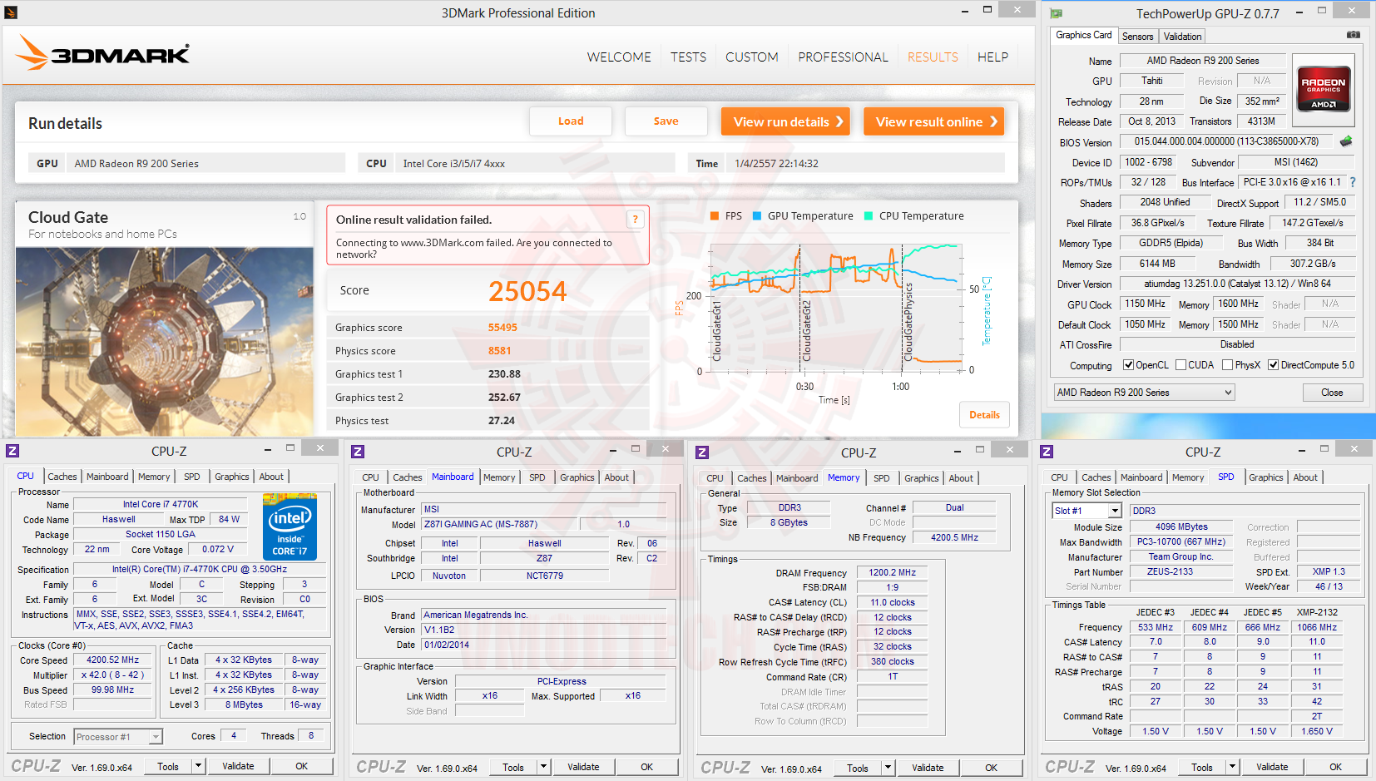Expand the Tools arrow in the CPU-Z SPD window
Viewport: 1376px width, 781px height.
tap(1232, 767)
